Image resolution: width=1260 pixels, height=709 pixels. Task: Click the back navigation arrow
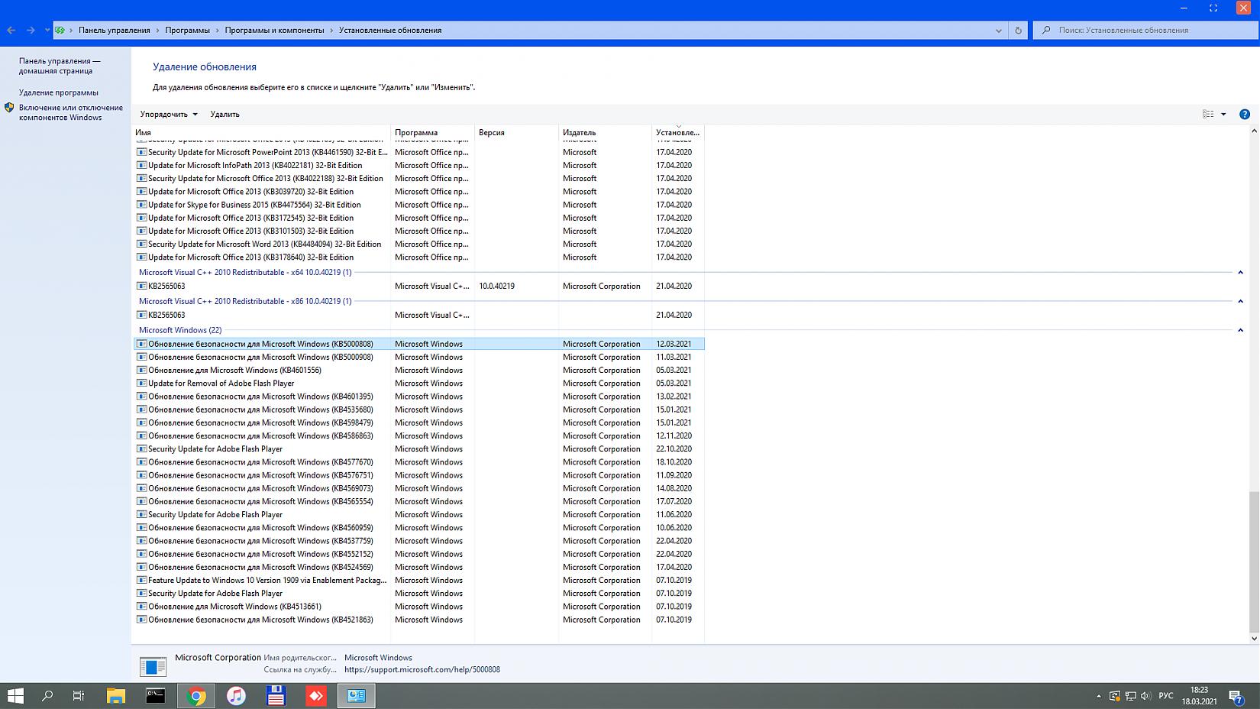tap(11, 31)
